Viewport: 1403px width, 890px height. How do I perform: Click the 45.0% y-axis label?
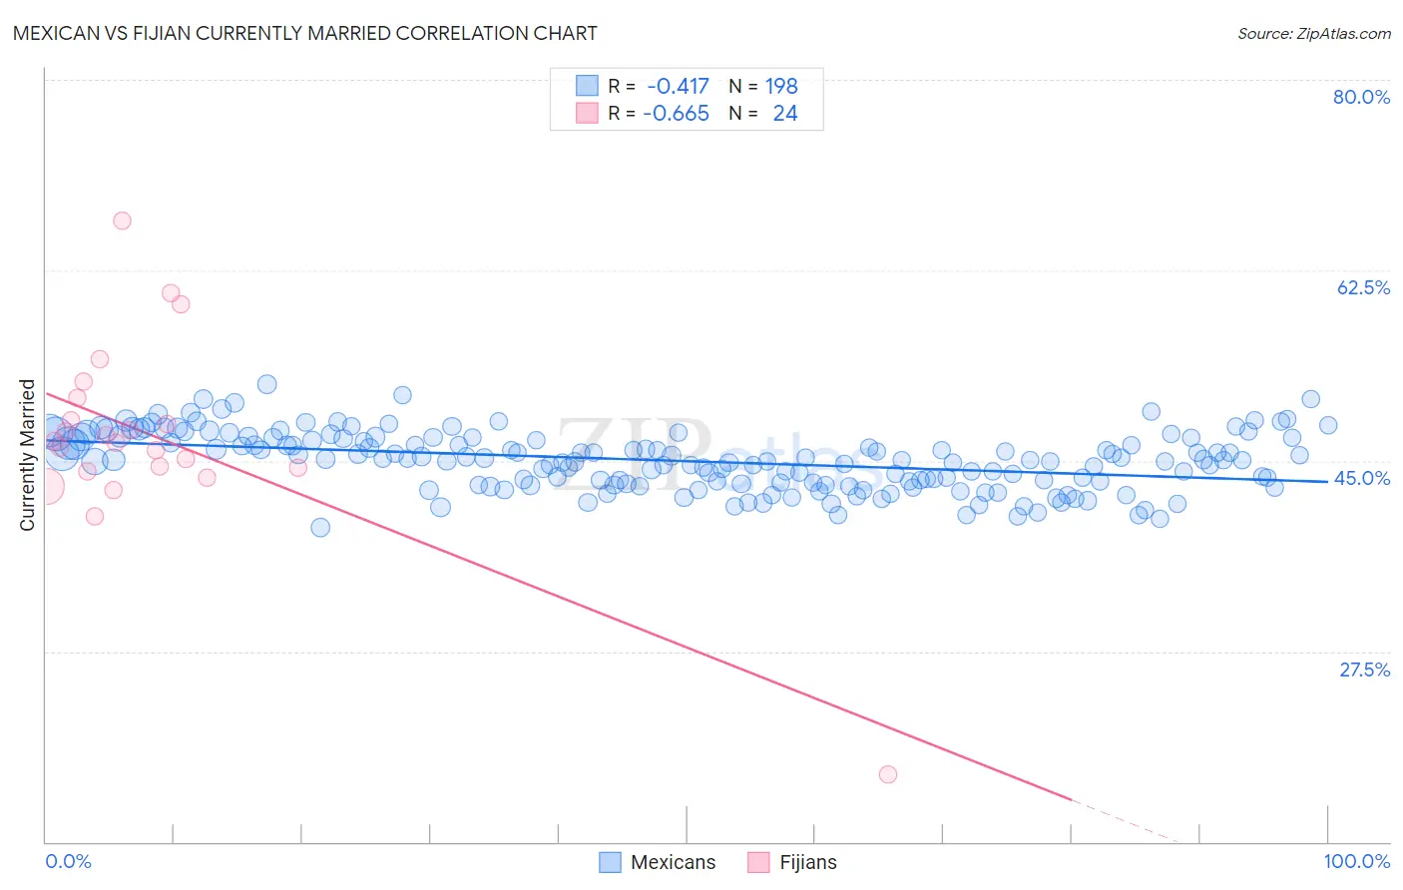(x=1362, y=478)
